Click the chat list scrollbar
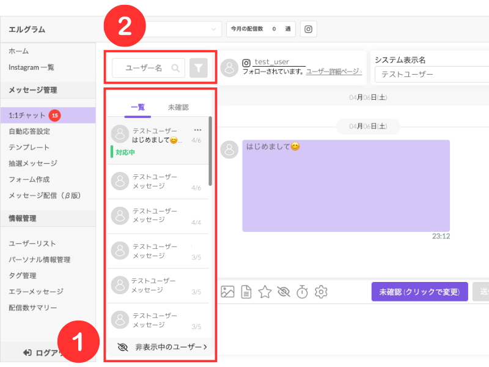 point(210,151)
